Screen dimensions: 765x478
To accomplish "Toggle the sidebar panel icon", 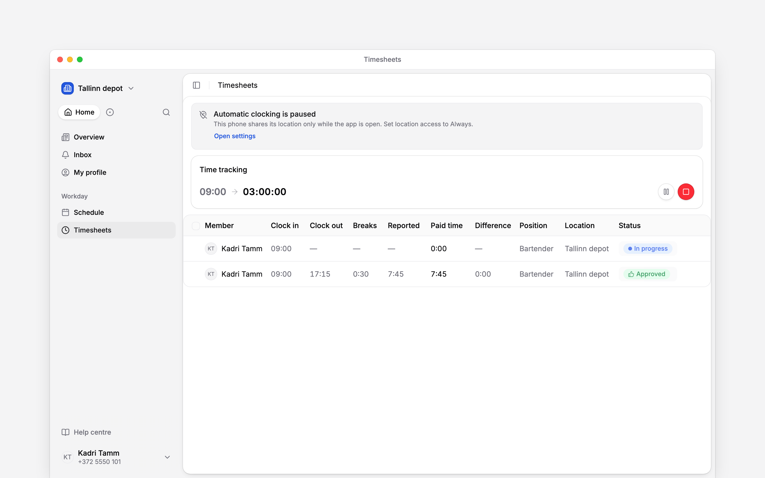I will (x=196, y=85).
